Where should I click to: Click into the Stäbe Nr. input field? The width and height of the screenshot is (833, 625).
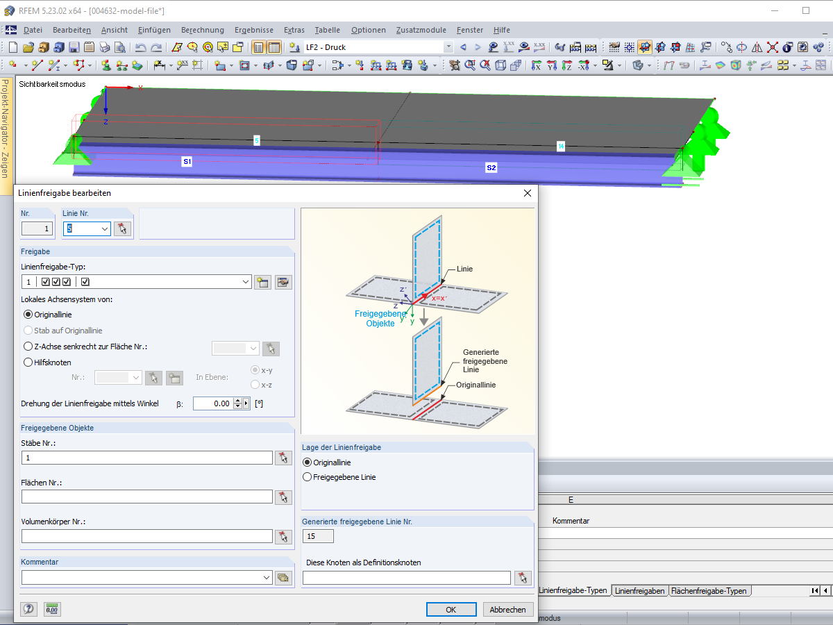(x=147, y=458)
